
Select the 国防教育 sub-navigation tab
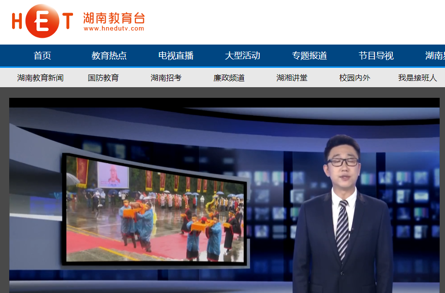pos(103,77)
